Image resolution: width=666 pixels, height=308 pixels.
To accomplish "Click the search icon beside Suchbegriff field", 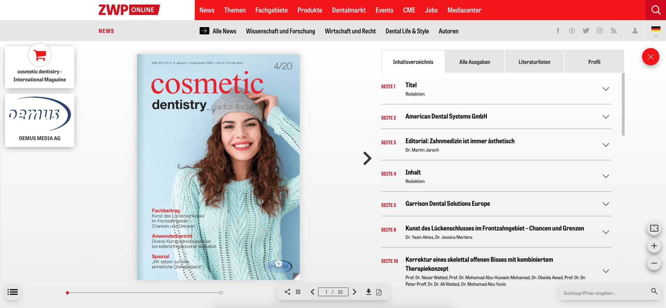I will 654,291.
